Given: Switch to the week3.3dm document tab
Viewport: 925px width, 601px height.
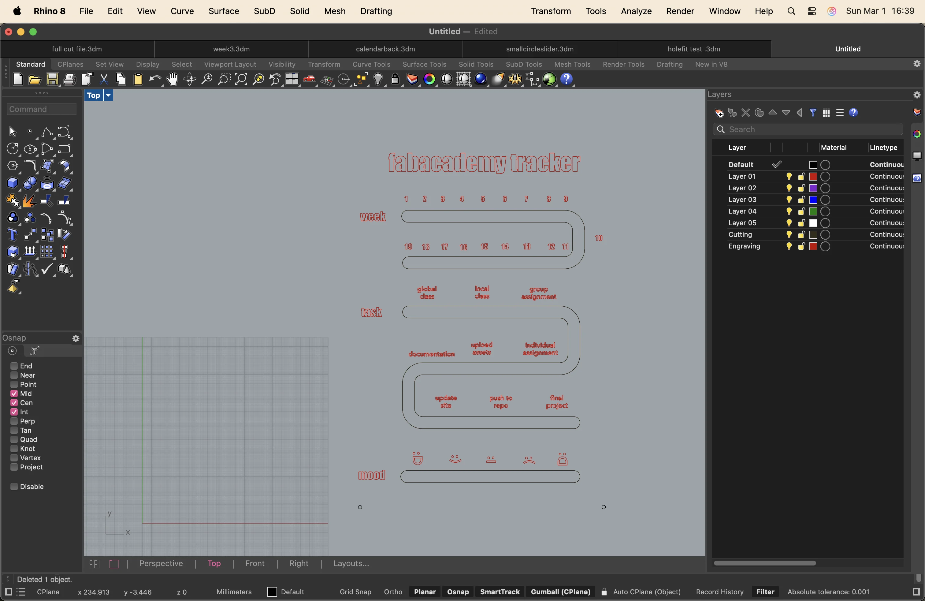Looking at the screenshot, I should [231, 49].
